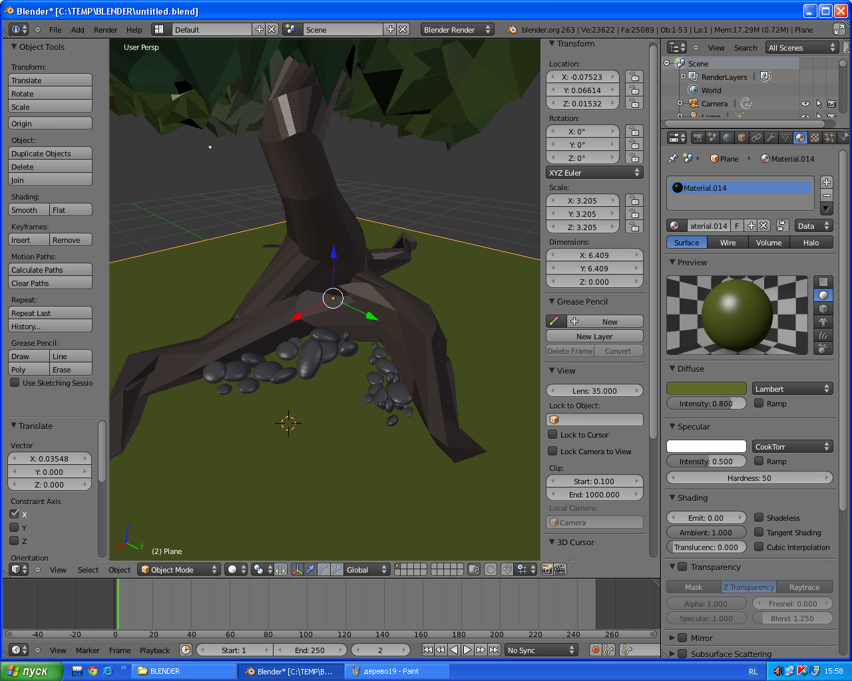Toggle snap magnet in 3D view header
This screenshot has height=681, width=852.
(507, 569)
